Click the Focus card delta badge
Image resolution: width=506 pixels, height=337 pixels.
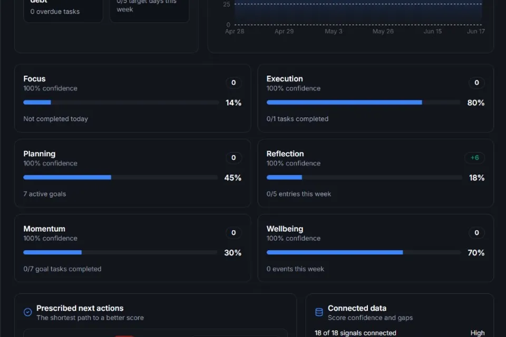tap(233, 83)
